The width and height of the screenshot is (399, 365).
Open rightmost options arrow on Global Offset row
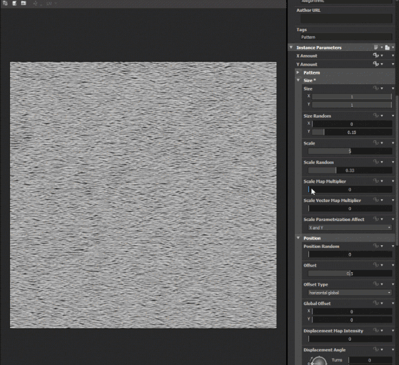point(393,303)
